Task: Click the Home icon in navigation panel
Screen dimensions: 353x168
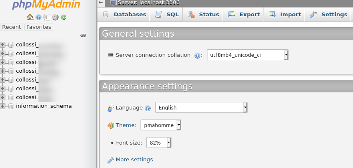Action: tap(30, 17)
